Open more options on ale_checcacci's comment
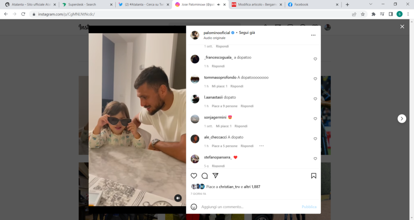This screenshot has width=414, height=220. click(261, 146)
